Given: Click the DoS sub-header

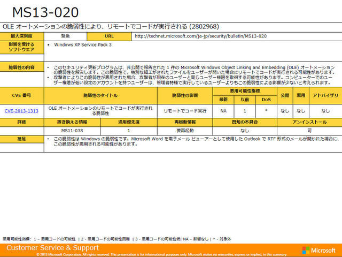Looking at the screenshot, I should click(x=266, y=100).
